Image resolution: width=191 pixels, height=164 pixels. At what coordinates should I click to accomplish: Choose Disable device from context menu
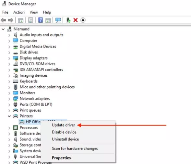[x=64, y=132]
